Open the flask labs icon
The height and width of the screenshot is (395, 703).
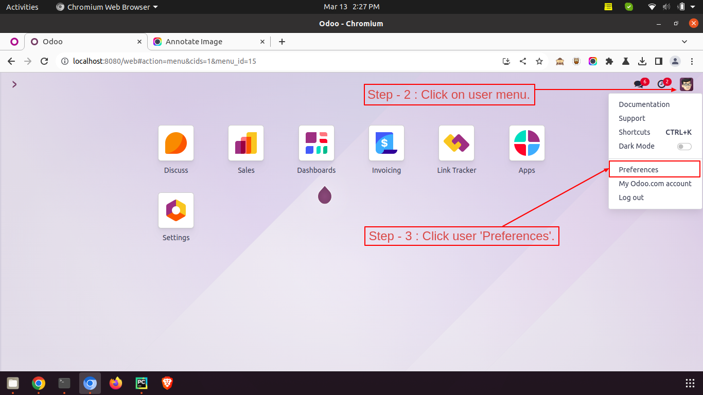(626, 61)
